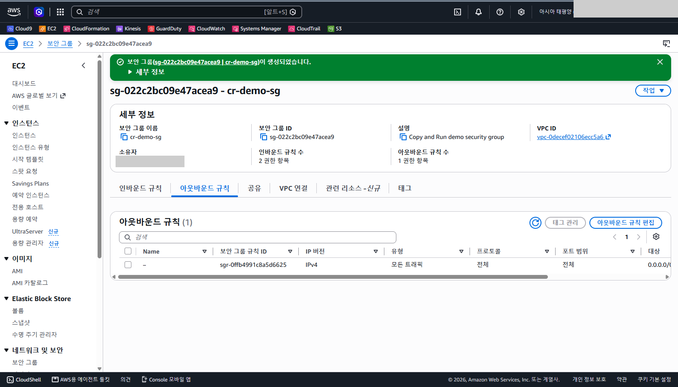Toggle the hamburger navigation menu
678x387 pixels.
[x=12, y=44]
